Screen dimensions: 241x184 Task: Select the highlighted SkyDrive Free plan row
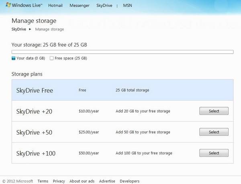point(123,90)
